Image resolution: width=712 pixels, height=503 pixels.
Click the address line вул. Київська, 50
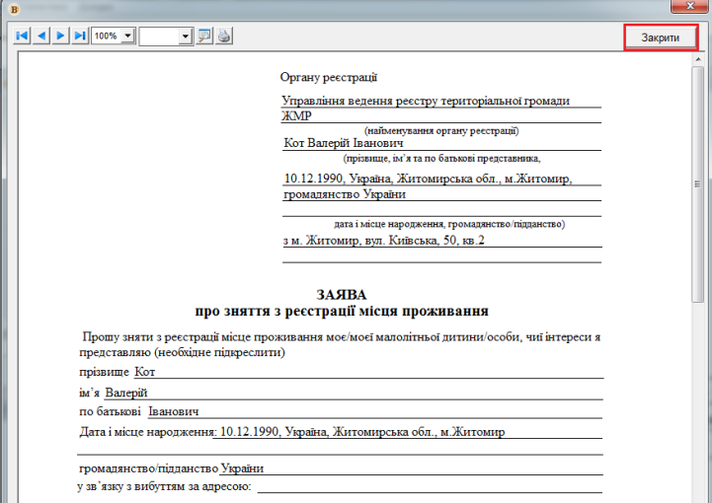click(x=385, y=241)
